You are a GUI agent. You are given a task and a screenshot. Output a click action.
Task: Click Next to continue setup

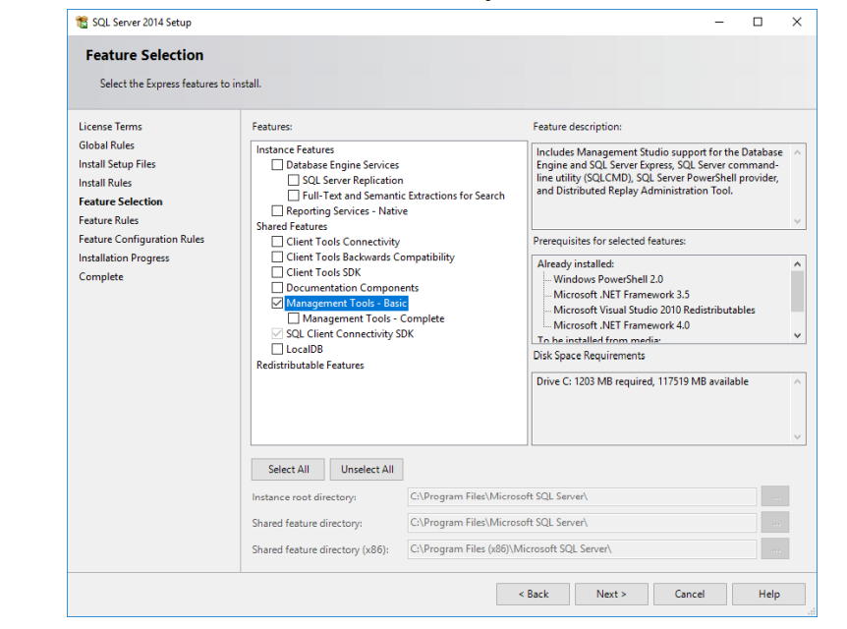610,594
